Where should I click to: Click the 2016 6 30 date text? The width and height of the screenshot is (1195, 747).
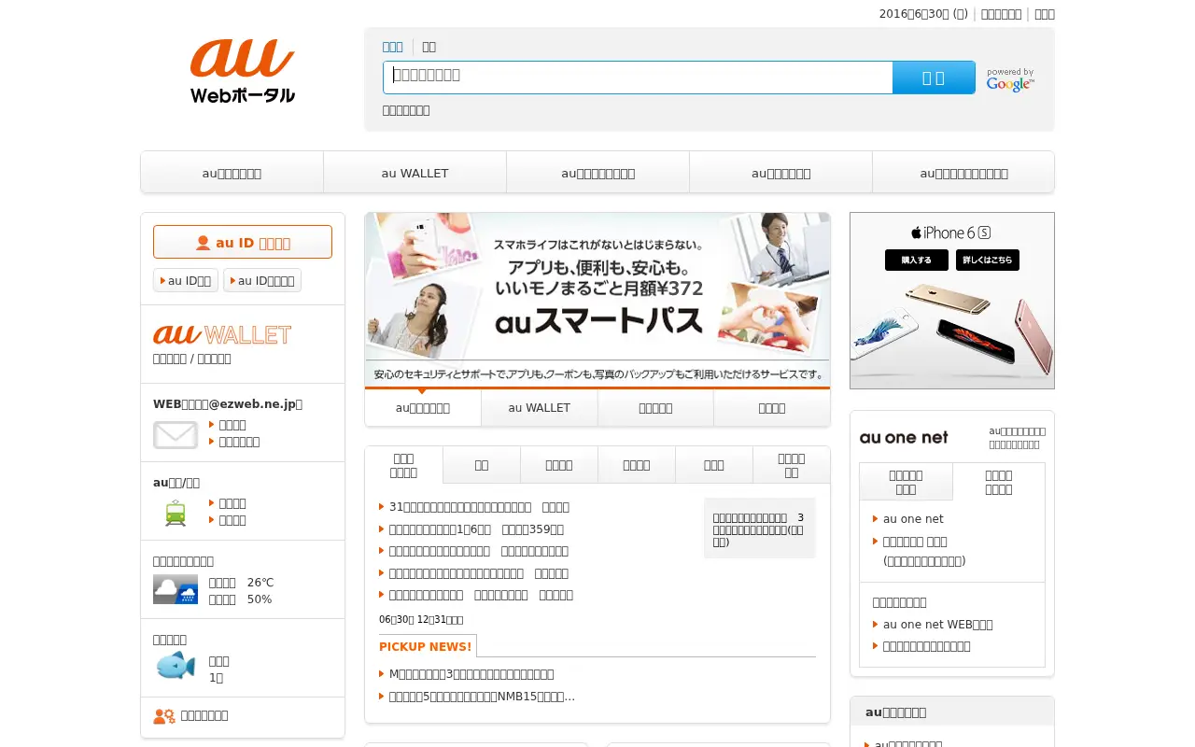tap(923, 14)
